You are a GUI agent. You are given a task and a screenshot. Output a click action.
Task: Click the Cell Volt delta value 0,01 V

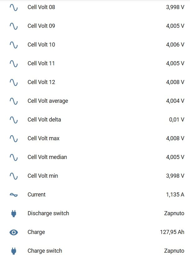(177, 120)
